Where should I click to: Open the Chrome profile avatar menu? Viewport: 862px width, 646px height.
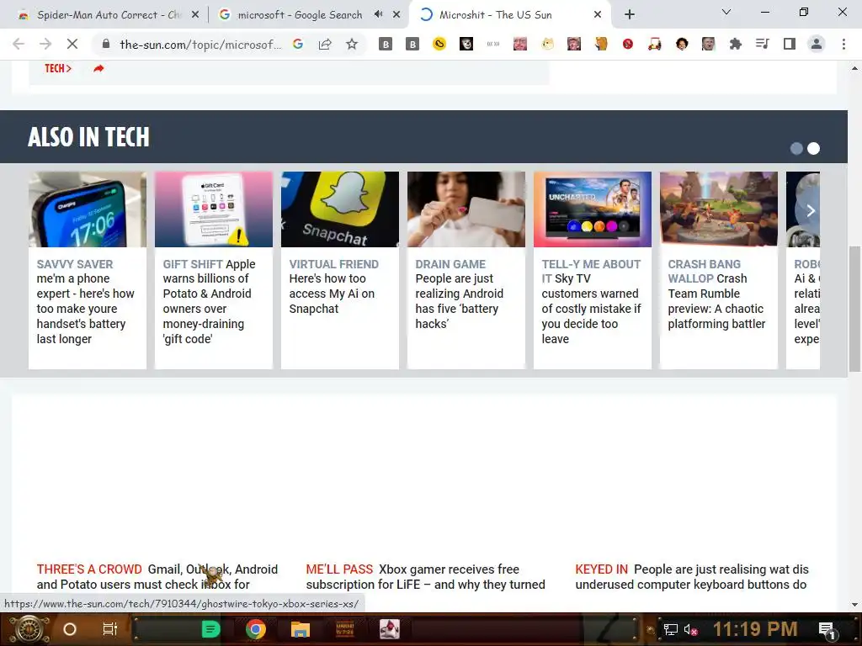tap(817, 44)
